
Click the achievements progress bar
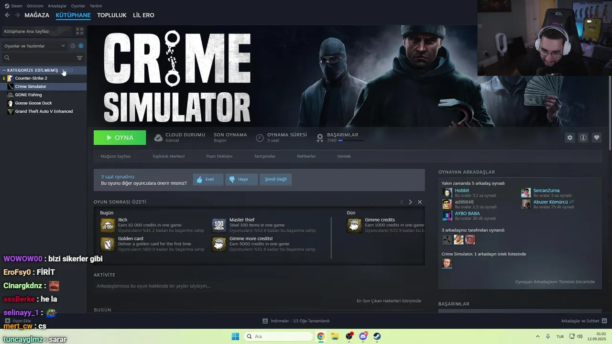[350, 140]
